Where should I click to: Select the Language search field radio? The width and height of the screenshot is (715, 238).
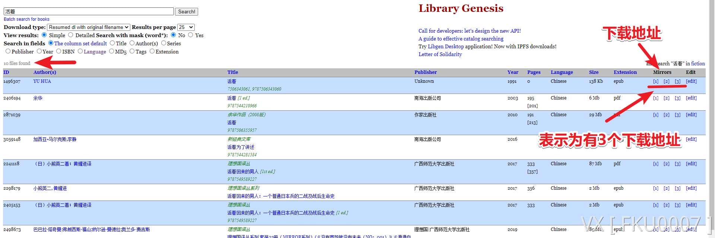click(x=80, y=51)
